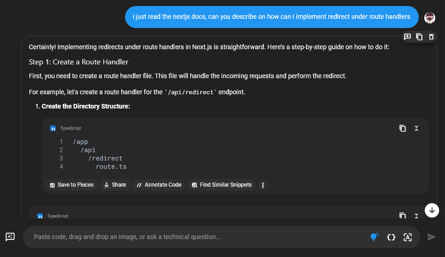Viewport: 445px width, 257px height.
Task: Click Annotate Code button
Action: tap(159, 185)
